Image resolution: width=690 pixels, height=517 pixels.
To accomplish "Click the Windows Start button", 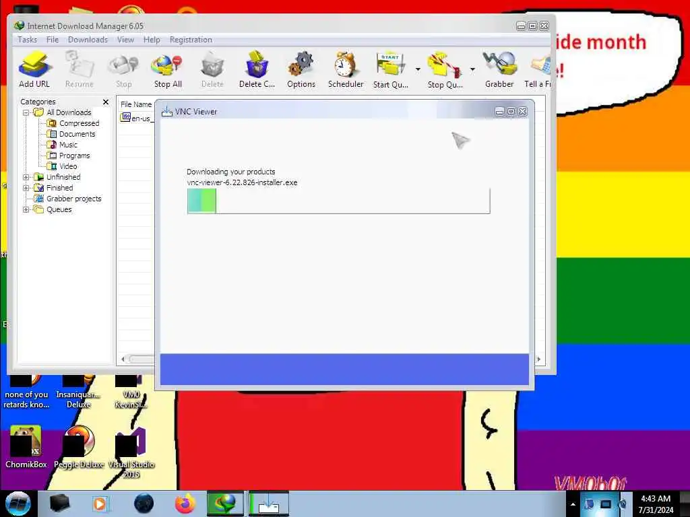I will click(x=18, y=504).
